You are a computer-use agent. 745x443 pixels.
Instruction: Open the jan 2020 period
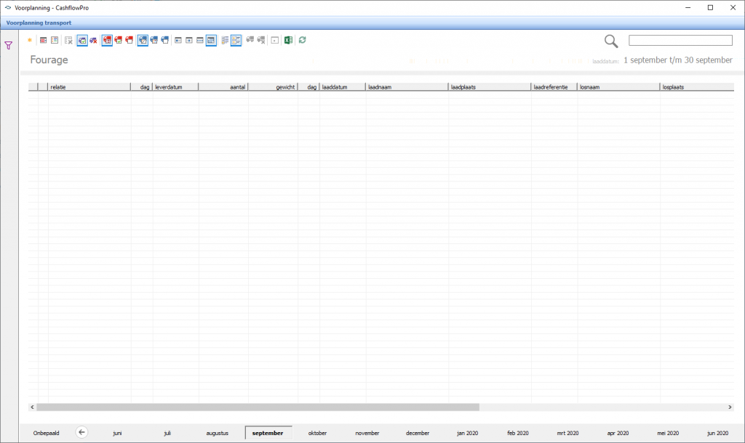pyautogui.click(x=467, y=433)
